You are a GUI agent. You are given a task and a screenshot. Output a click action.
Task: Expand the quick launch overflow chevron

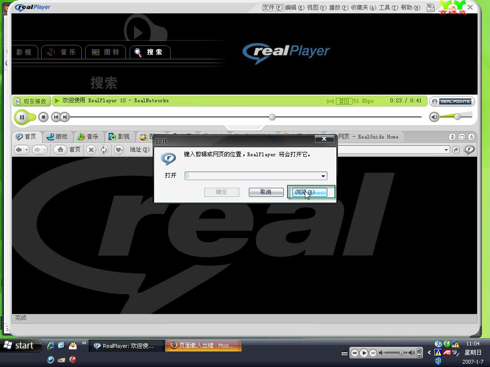84,343
